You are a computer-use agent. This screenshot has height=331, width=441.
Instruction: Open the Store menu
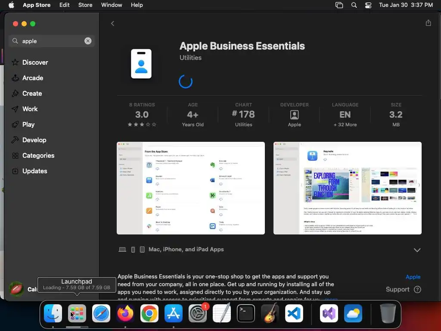(x=85, y=5)
